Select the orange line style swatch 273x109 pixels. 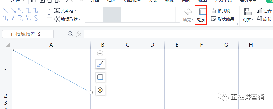tap(130, 14)
